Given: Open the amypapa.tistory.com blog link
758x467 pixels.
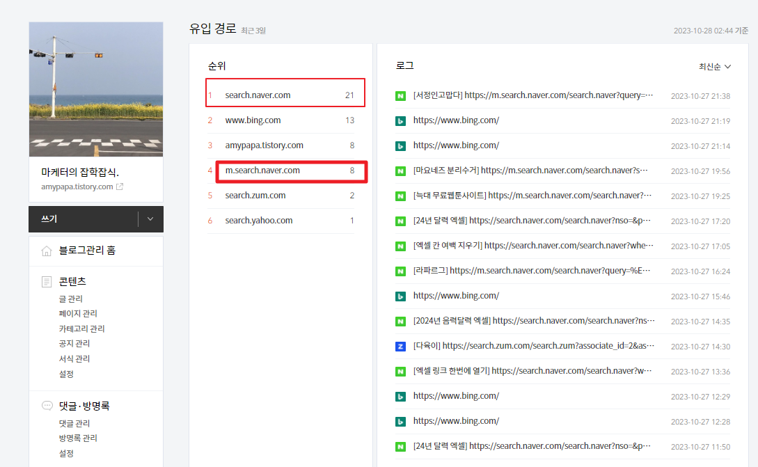Looking at the screenshot, I should click(x=77, y=187).
